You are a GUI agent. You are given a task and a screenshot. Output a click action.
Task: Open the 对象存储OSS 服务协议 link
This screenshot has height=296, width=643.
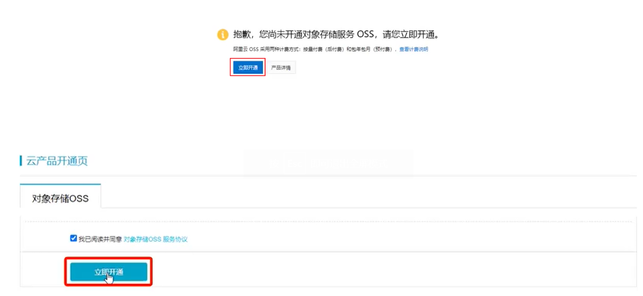(x=156, y=239)
